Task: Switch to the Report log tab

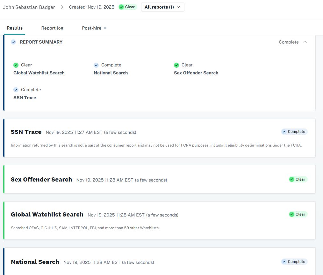Action: click(x=52, y=28)
